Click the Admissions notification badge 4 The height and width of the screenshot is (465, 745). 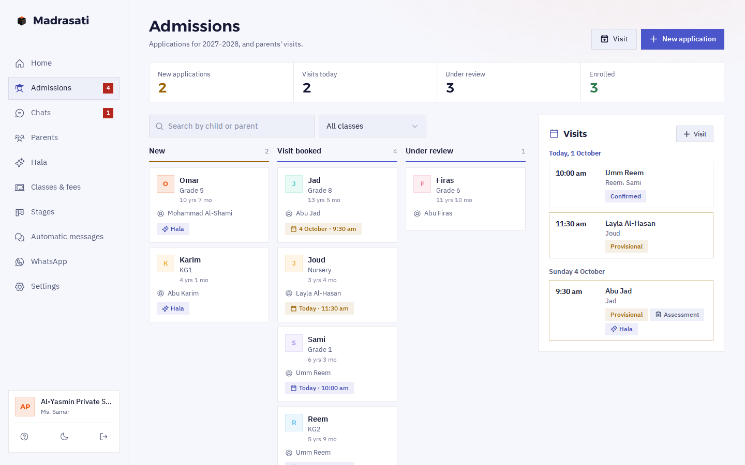108,88
